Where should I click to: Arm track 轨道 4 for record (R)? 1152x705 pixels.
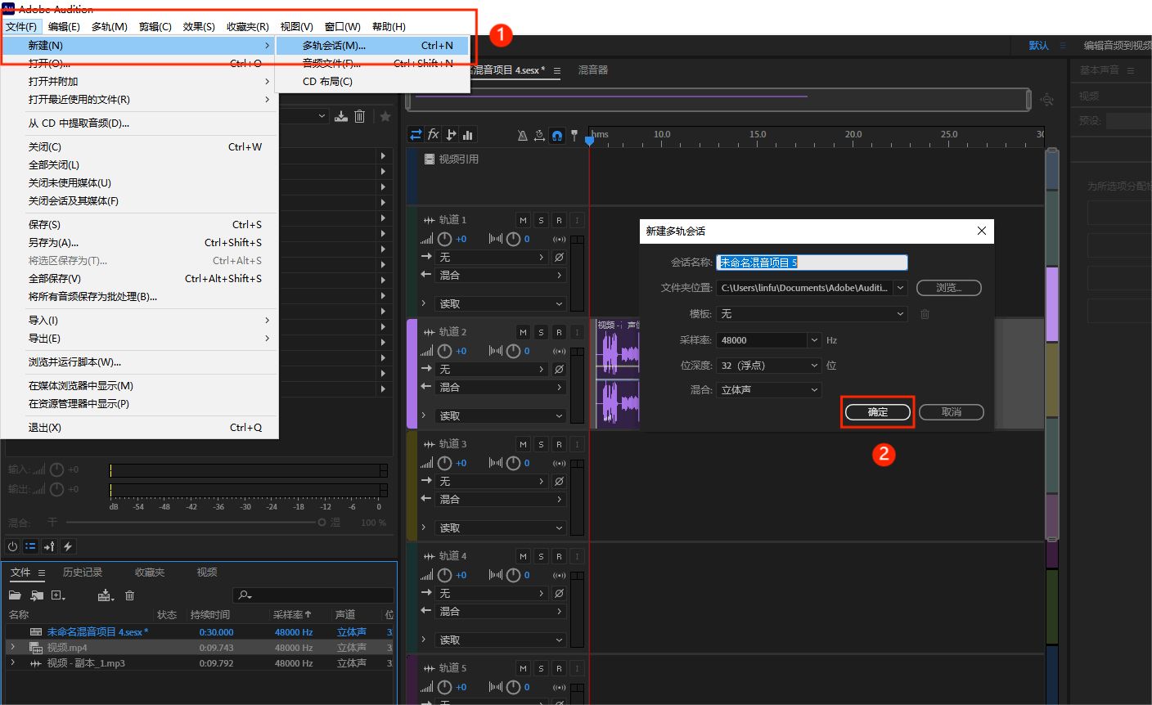click(x=559, y=556)
